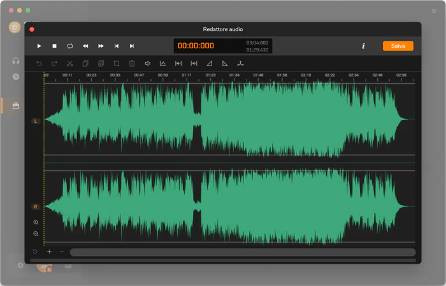
Task: Click the horizontal timeline scrollbar
Action: pos(243,252)
